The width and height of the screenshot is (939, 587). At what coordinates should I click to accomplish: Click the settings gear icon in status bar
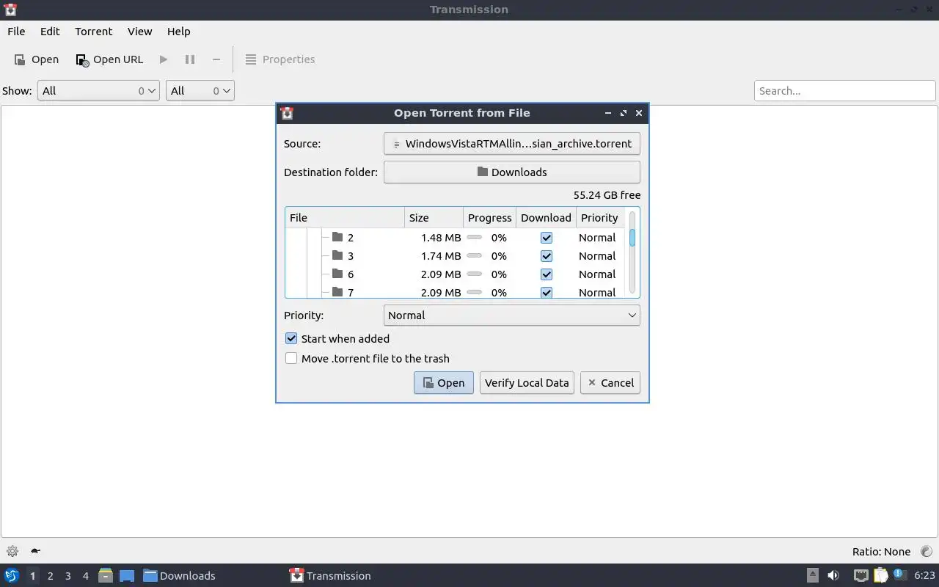(12, 551)
